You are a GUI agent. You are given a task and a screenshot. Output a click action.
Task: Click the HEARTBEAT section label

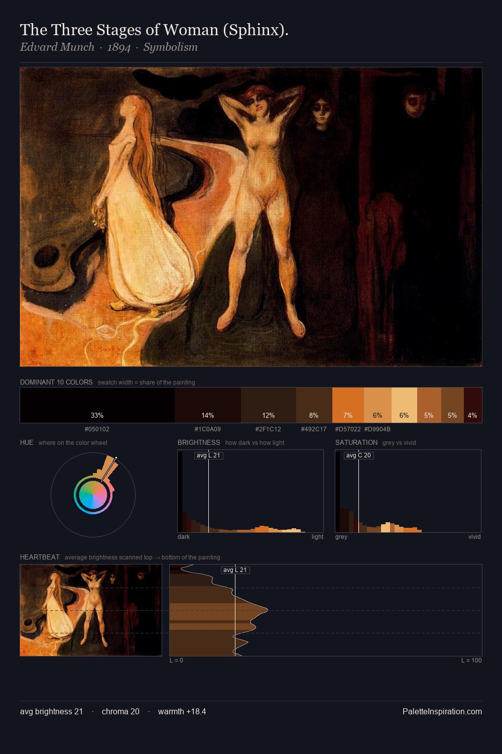click(x=40, y=557)
